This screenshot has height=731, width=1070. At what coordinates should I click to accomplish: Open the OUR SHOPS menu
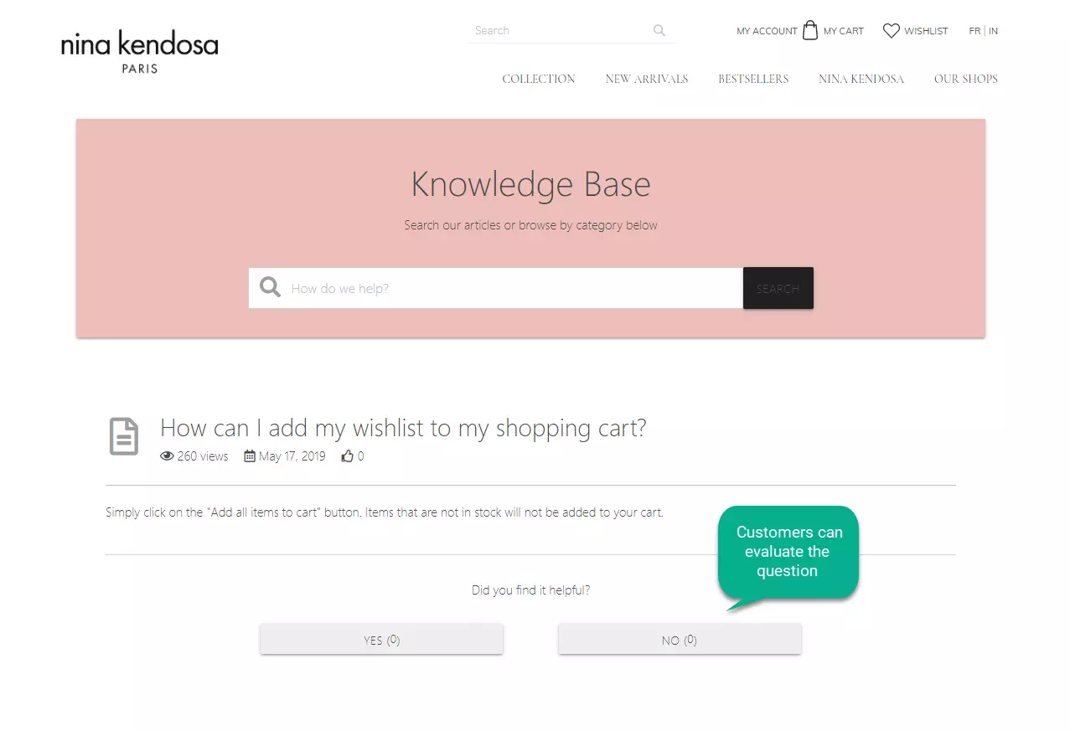coord(965,79)
